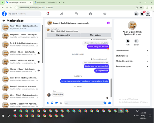Viewport: 154px width, 123px height.
Task: Click the browser address bar URL
Action: (x=36, y=8)
